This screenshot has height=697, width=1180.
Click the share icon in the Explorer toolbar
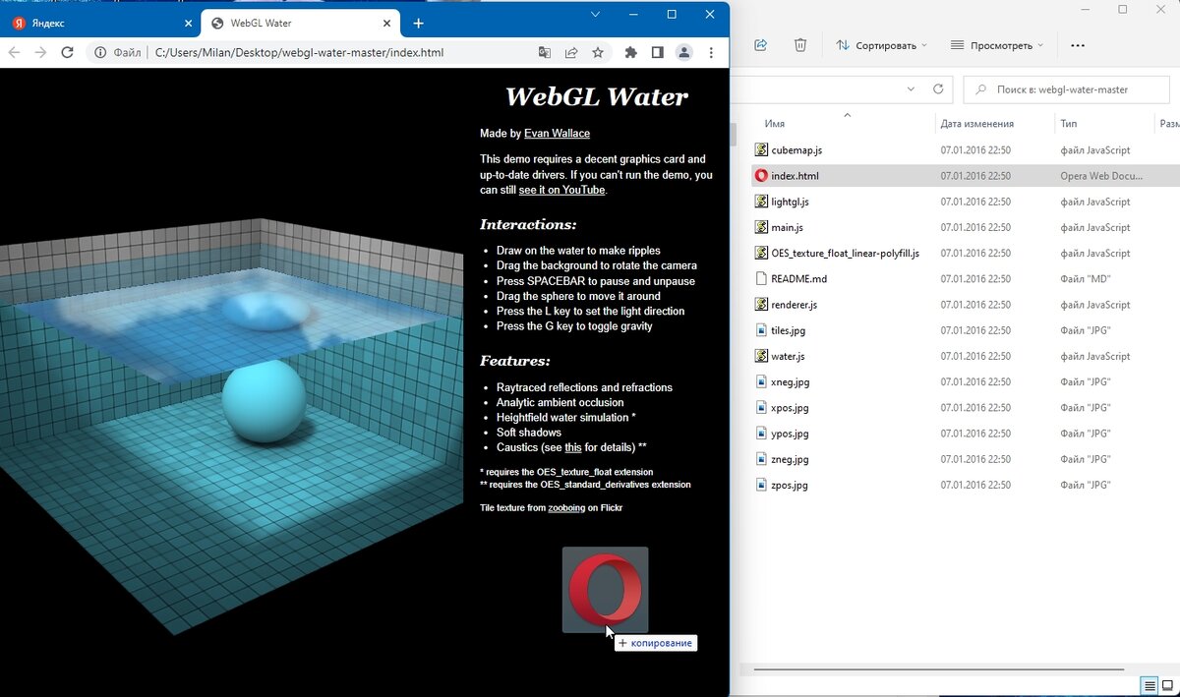coord(760,44)
